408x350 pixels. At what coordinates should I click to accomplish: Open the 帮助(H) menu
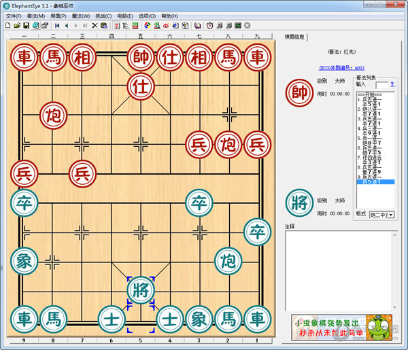(169, 16)
